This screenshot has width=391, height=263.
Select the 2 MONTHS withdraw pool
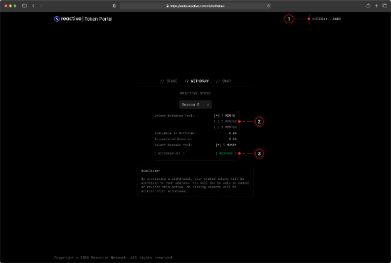(225, 121)
